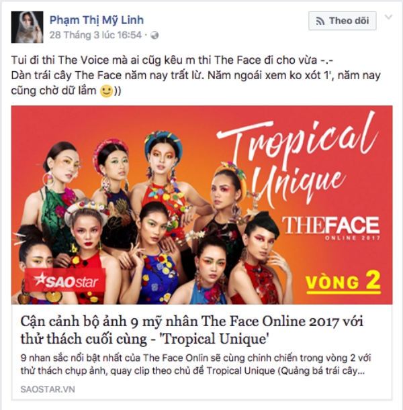Click the RSS icon in Theo dõi button

320,21
